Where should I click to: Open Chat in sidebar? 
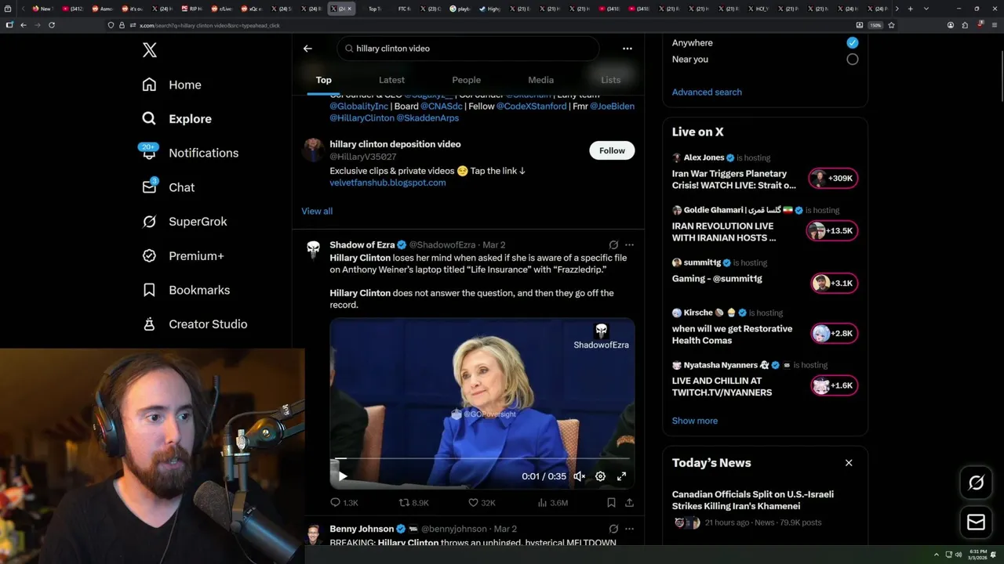coord(168,187)
